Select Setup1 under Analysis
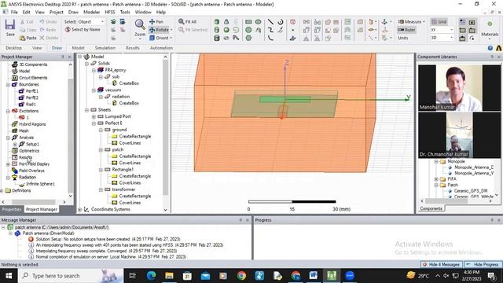The height and width of the screenshot is (283, 503). [32, 144]
